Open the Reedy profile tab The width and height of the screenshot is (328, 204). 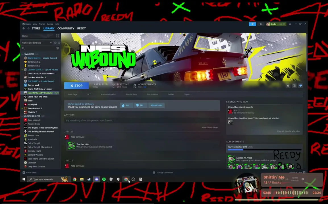tap(81, 28)
